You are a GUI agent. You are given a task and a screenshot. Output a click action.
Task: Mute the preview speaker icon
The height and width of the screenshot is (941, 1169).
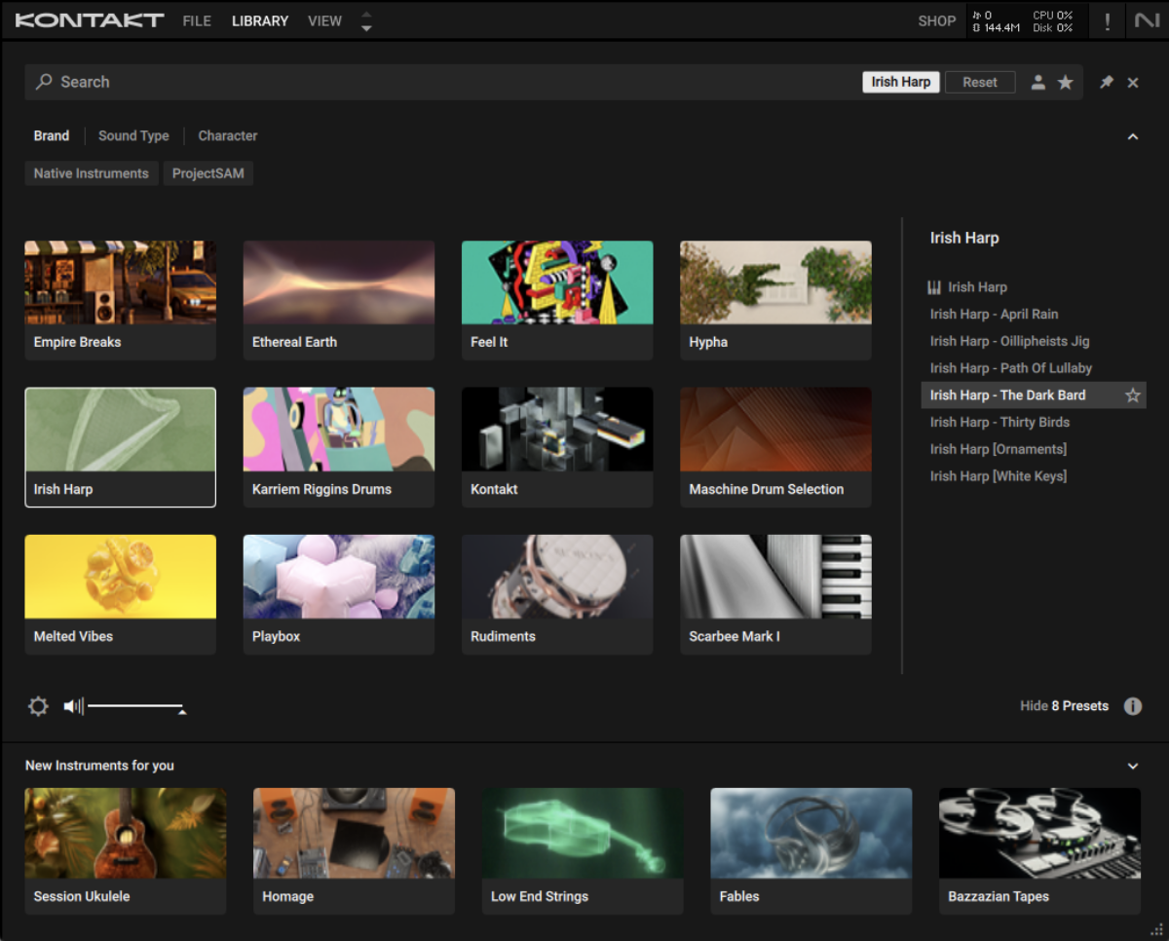(x=73, y=706)
